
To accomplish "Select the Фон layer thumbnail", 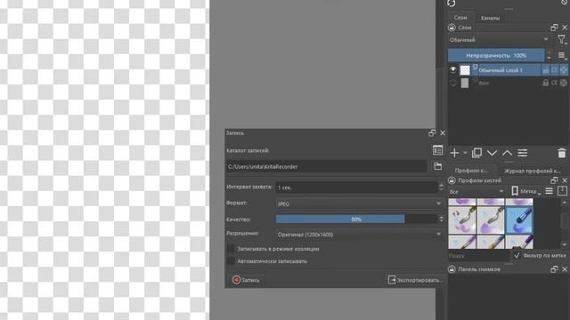I will click(x=465, y=83).
